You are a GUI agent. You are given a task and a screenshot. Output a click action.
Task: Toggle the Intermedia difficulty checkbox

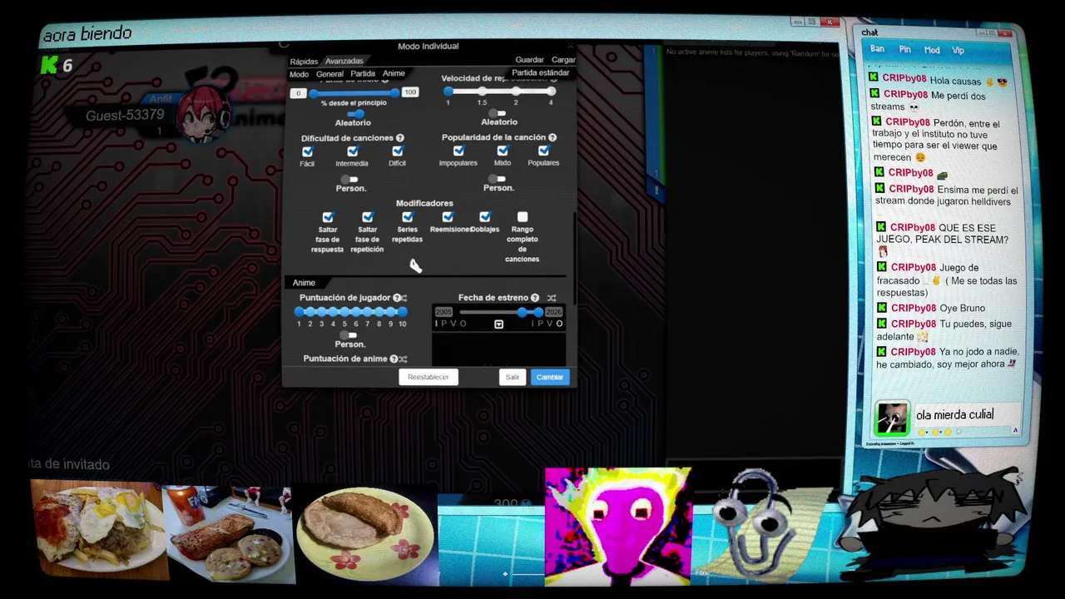(x=353, y=151)
